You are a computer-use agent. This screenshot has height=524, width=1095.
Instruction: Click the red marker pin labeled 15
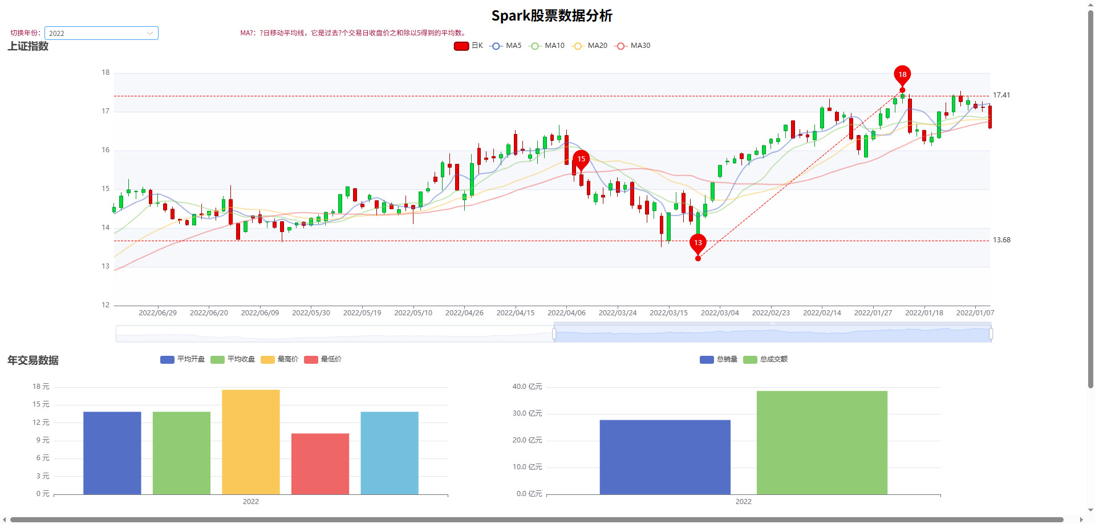tap(581, 160)
